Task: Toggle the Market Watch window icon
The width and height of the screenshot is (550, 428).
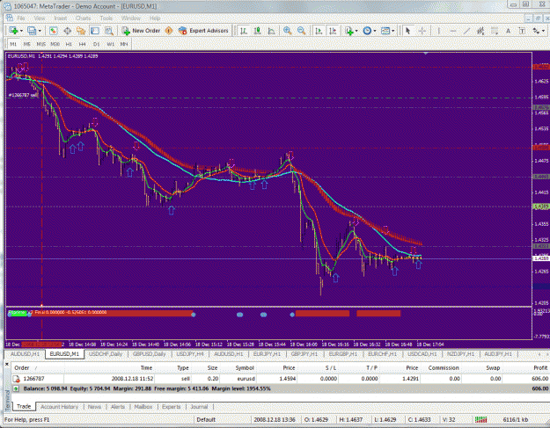Action: click(54, 31)
